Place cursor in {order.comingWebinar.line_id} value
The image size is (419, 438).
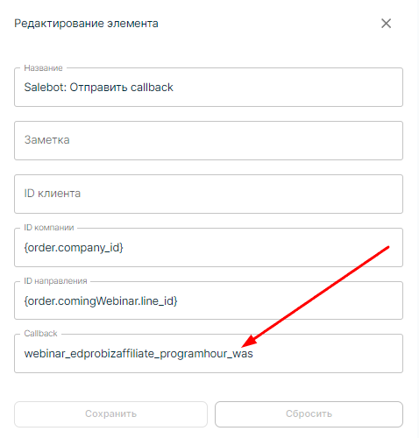[101, 300]
